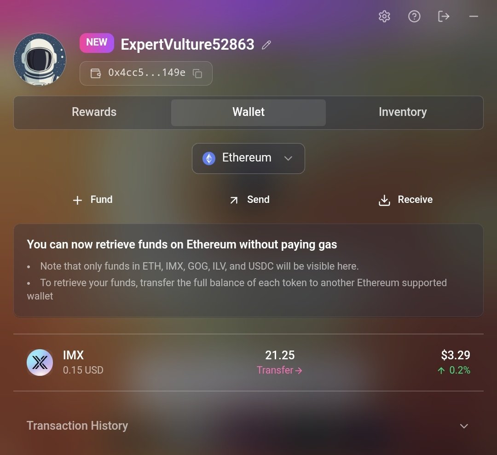The image size is (497, 455).
Task: Edit username with the pencil icon
Action: point(266,45)
